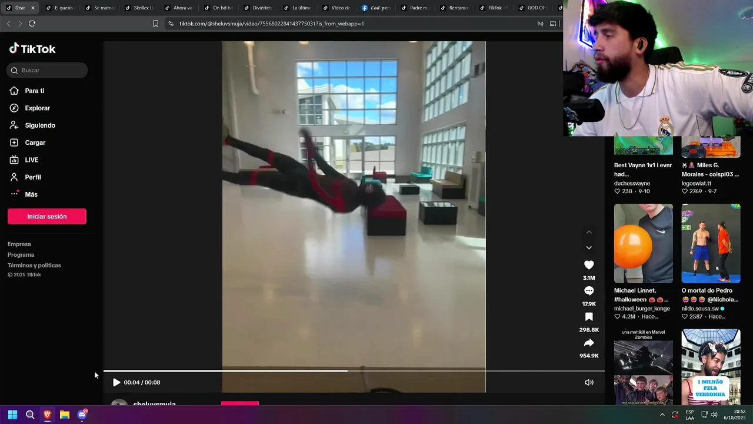Screen dimensions: 753x424
Task: Open the 1 Milhão pela vergonha thumbnail
Action: 711,367
